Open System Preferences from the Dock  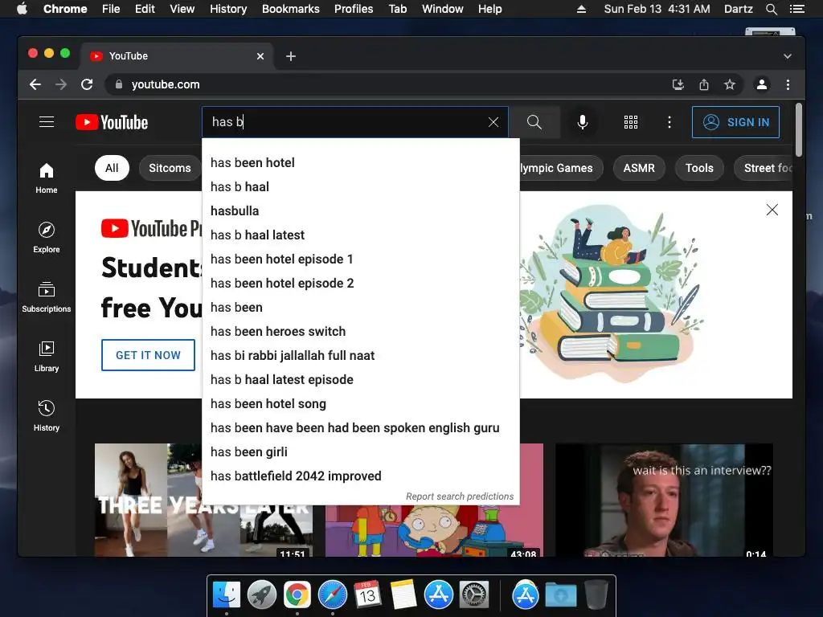[x=474, y=595]
